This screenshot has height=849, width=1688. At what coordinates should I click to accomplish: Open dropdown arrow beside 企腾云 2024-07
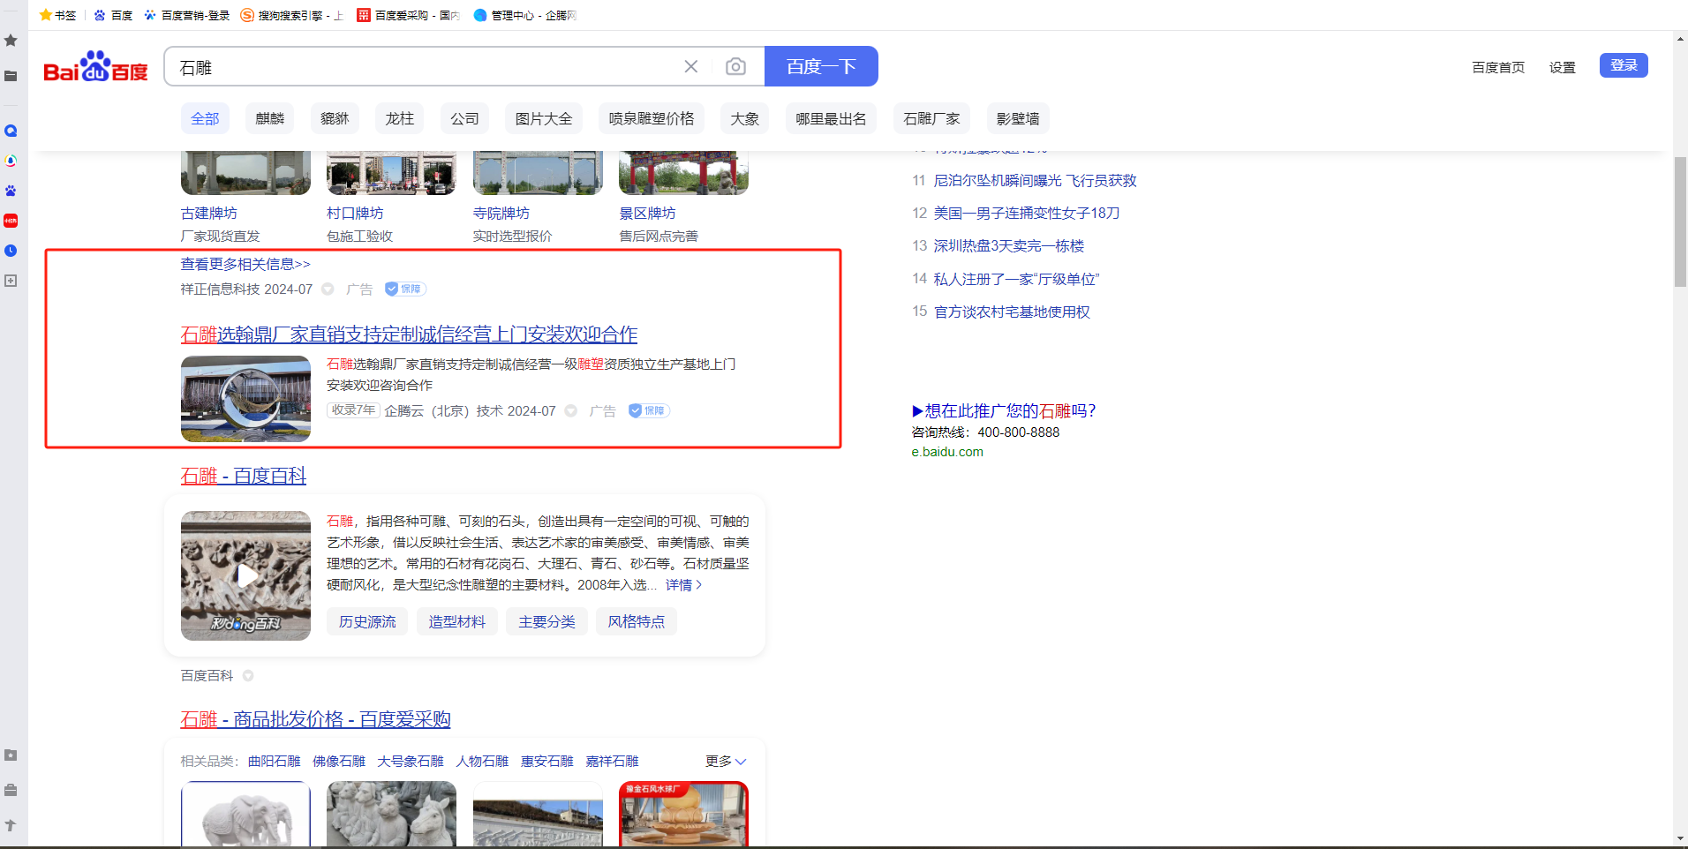[x=571, y=410]
